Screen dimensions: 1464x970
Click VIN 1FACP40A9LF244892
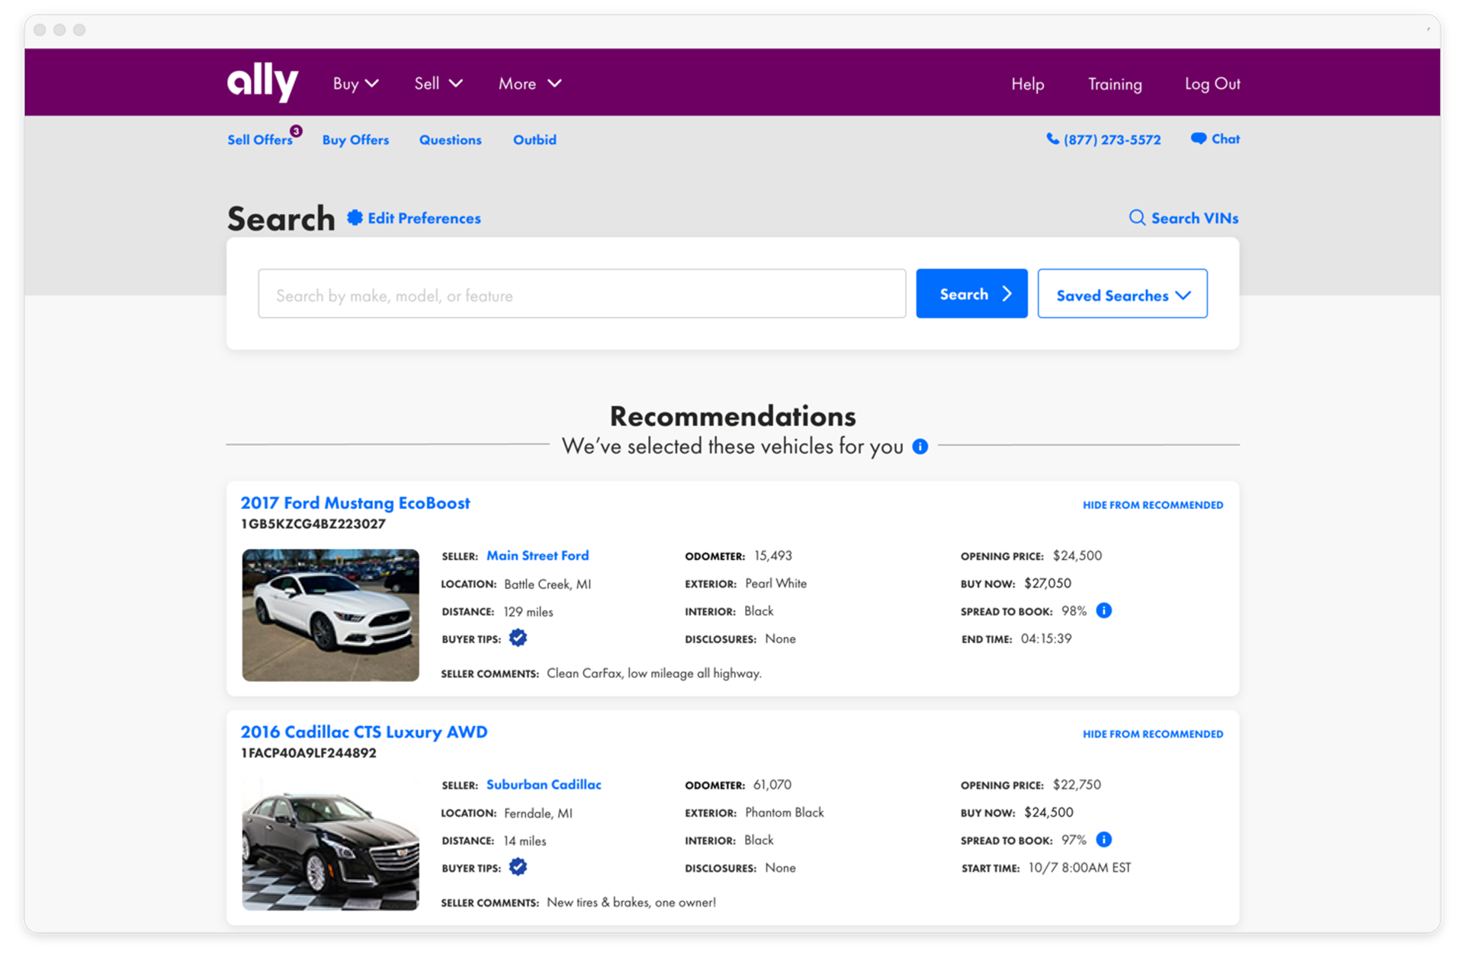(309, 754)
